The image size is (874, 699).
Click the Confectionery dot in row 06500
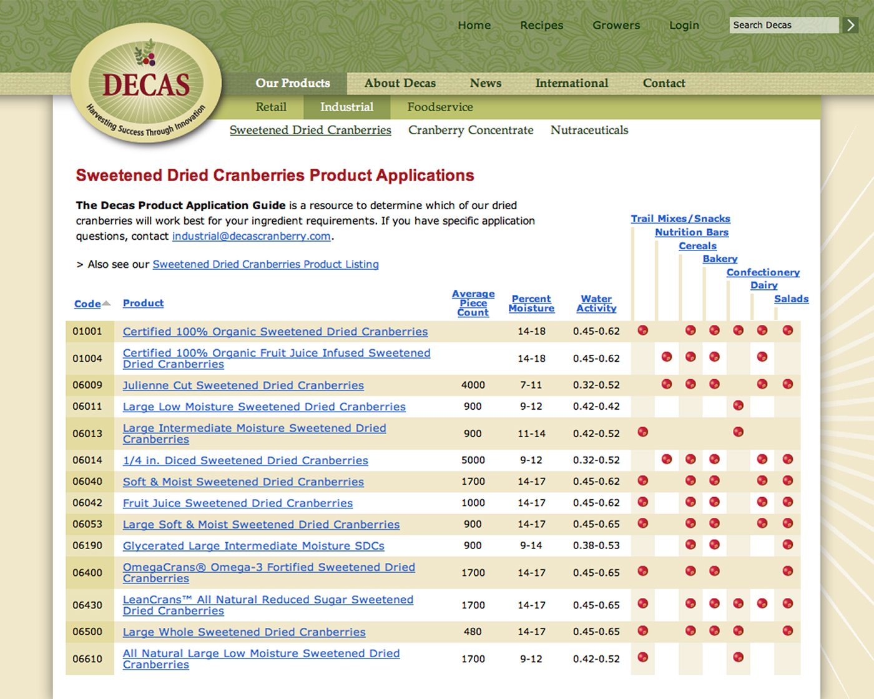coord(739,631)
